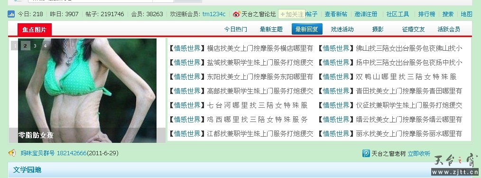481x178 pixels.
Task: Click the +加关注 follow button
Action: (292, 14)
